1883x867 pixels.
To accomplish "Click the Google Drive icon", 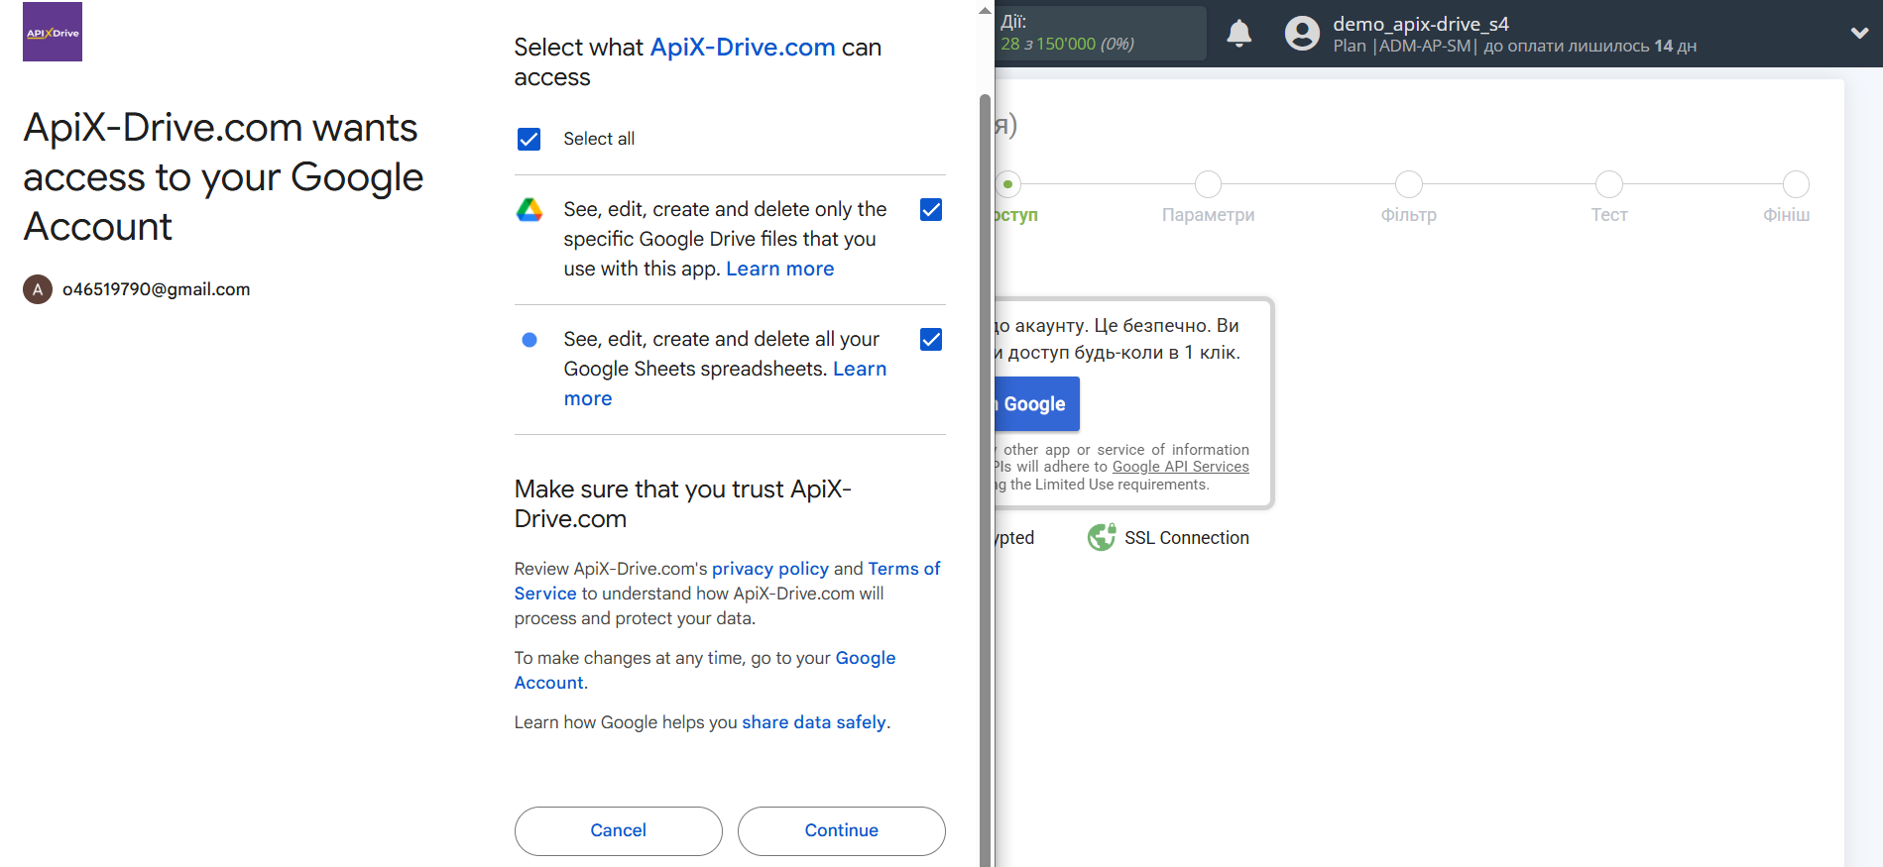I will tap(530, 210).
